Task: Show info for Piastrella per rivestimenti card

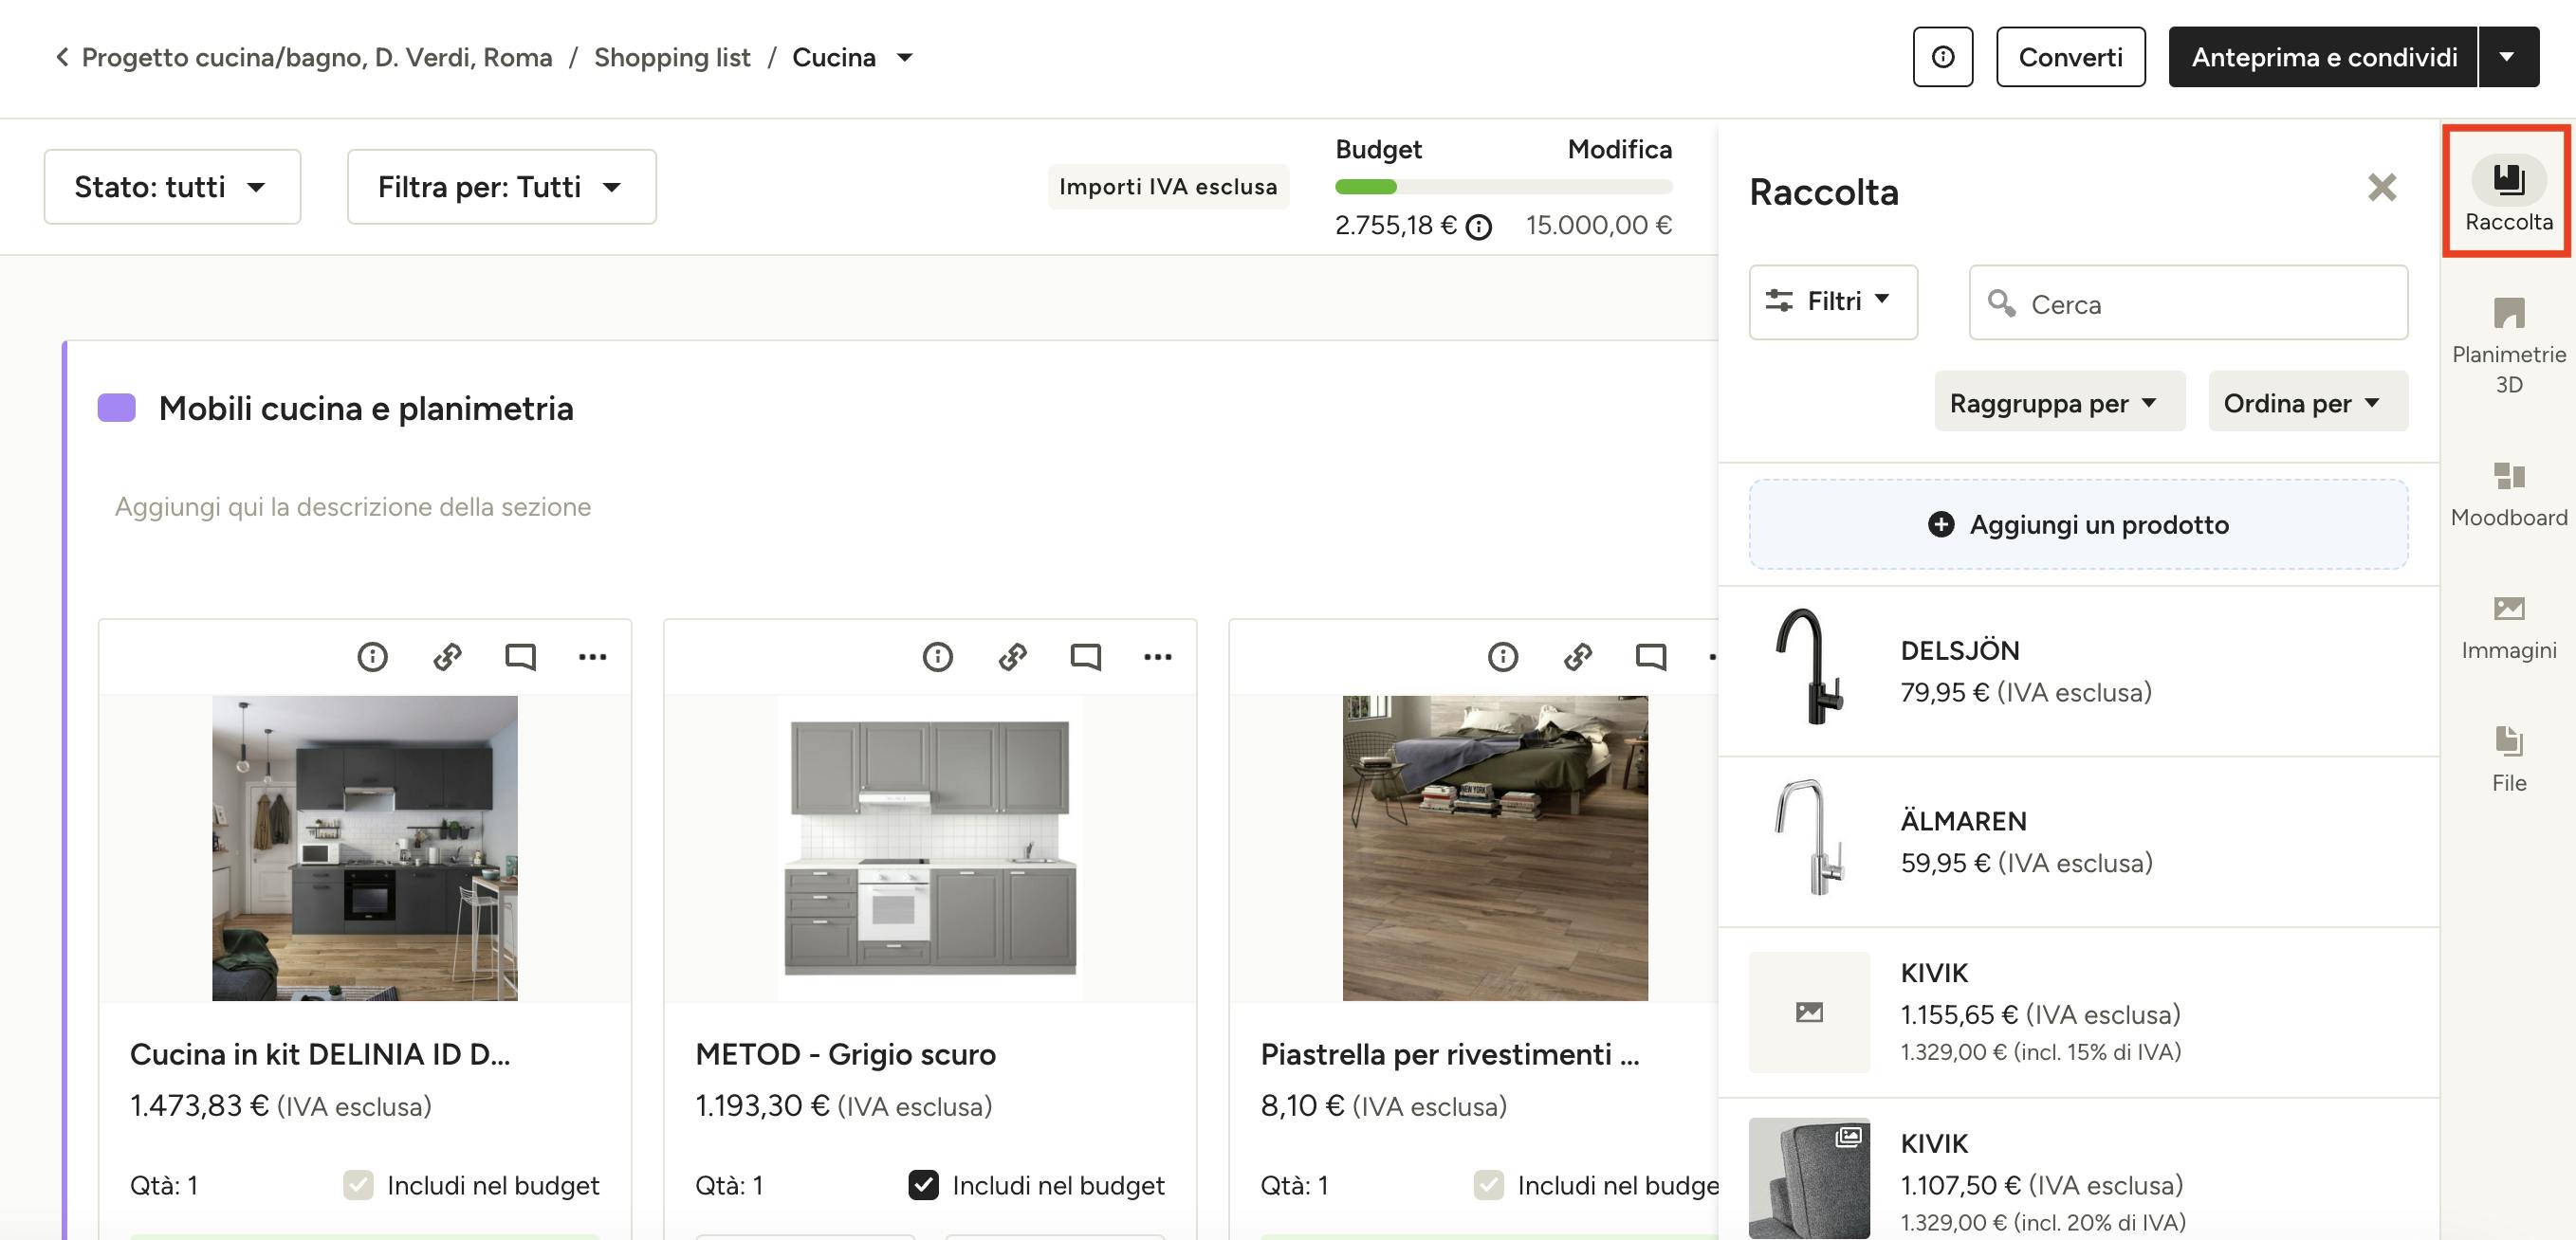Action: tap(1502, 656)
